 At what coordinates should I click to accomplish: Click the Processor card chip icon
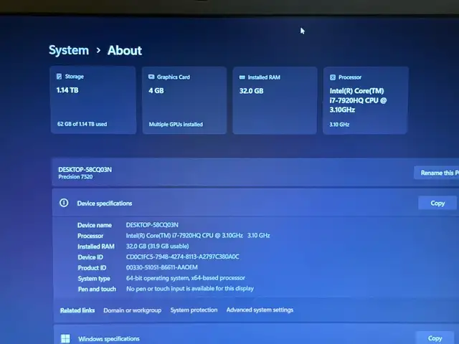pyautogui.click(x=333, y=77)
